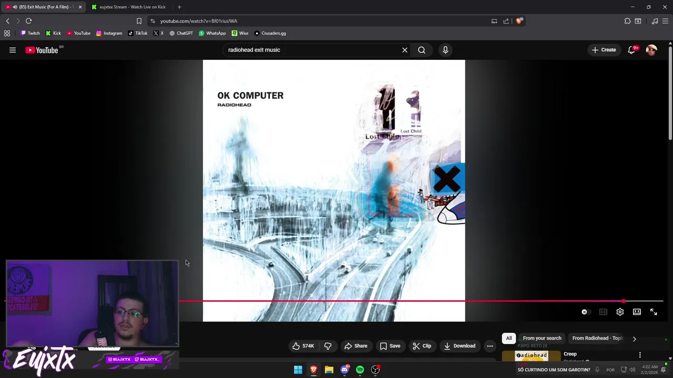Image resolution: width=673 pixels, height=378 pixels.
Task: Go to the YouTube home logo
Action: coord(42,50)
